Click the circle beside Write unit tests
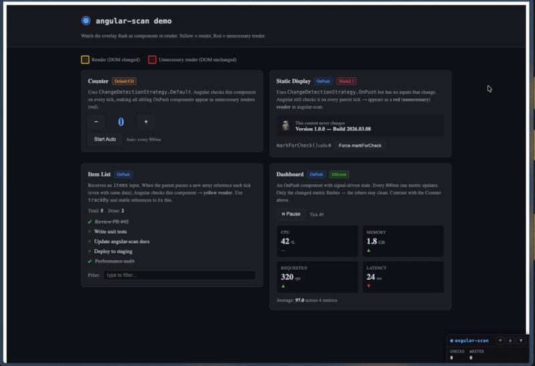 (90, 232)
